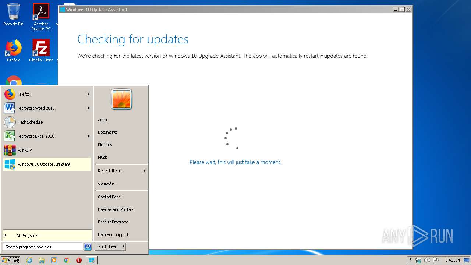471x265 pixels.
Task: Open Windows Explorer folder taskbar icon
Action: [x=42, y=260]
